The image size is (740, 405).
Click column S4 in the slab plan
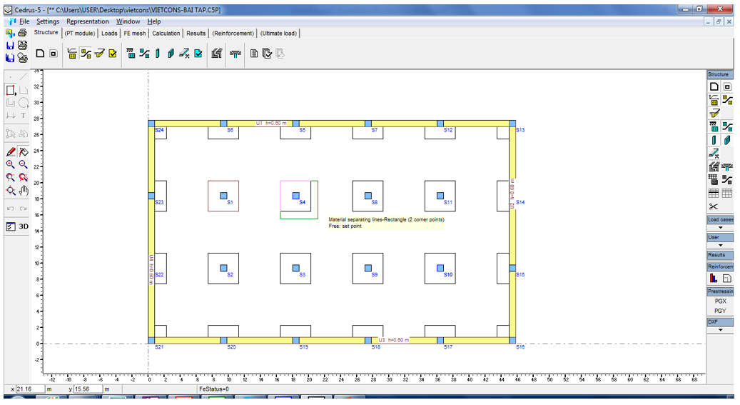pyautogui.click(x=296, y=196)
